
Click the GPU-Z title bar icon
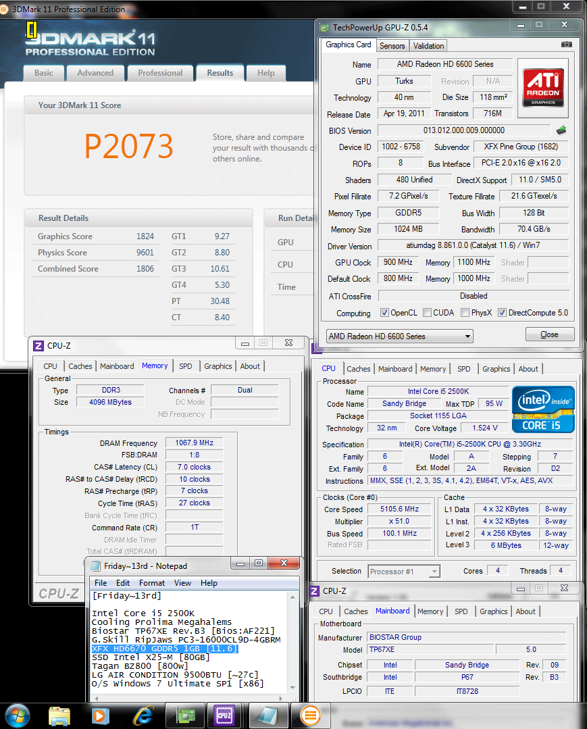tap(324, 28)
